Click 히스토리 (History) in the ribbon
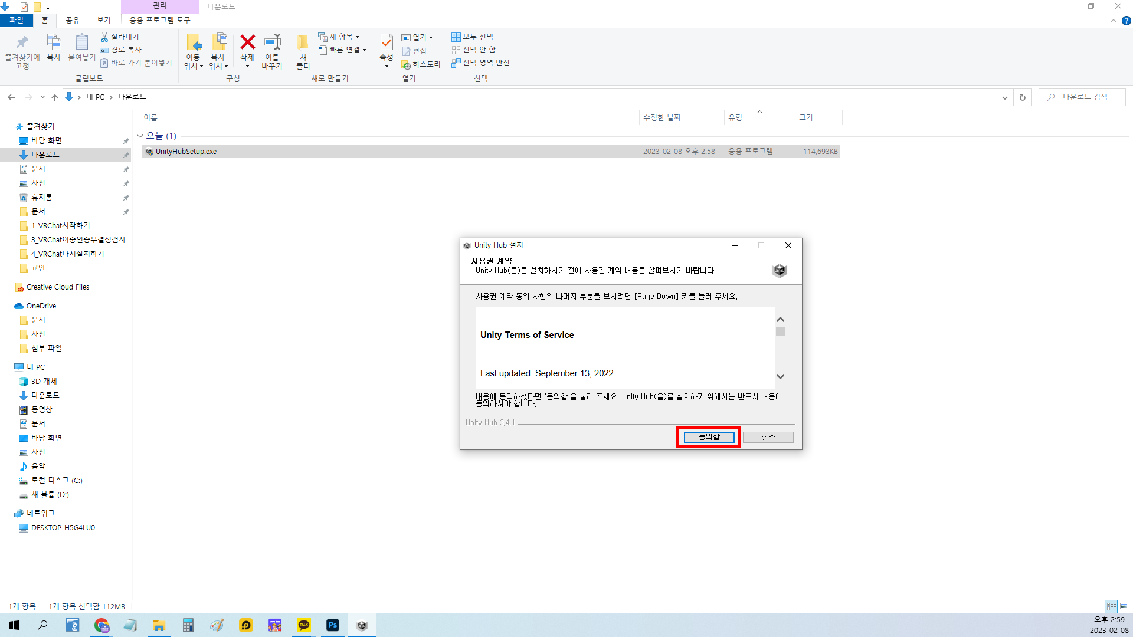The height and width of the screenshot is (637, 1133). [421, 64]
